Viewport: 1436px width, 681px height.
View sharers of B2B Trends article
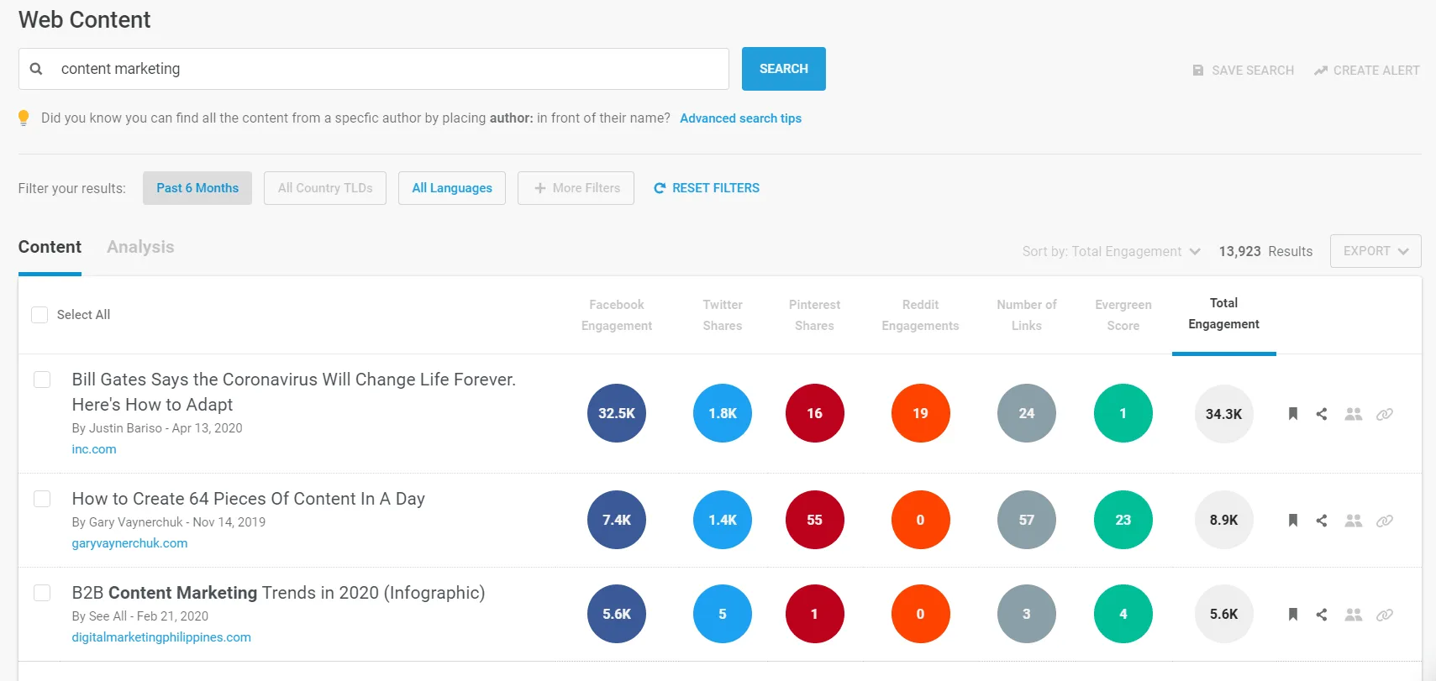point(1354,614)
